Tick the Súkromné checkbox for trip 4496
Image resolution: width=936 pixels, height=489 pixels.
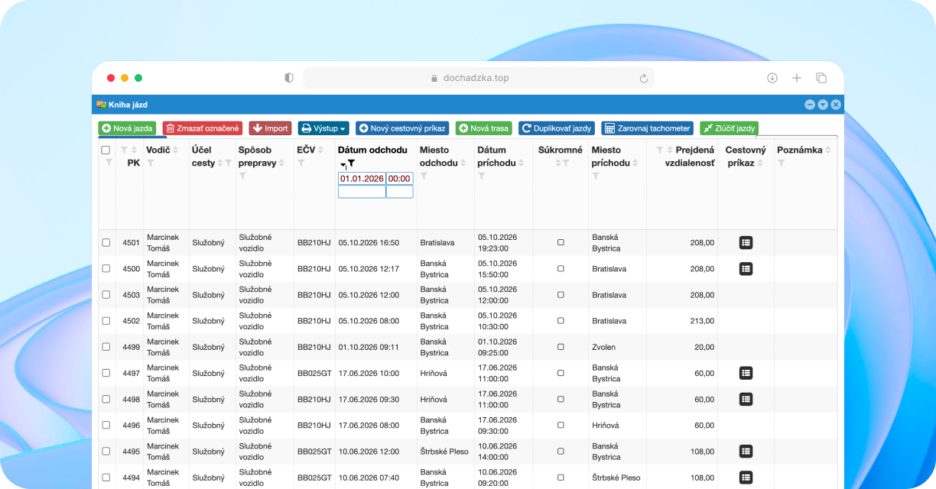point(561,426)
